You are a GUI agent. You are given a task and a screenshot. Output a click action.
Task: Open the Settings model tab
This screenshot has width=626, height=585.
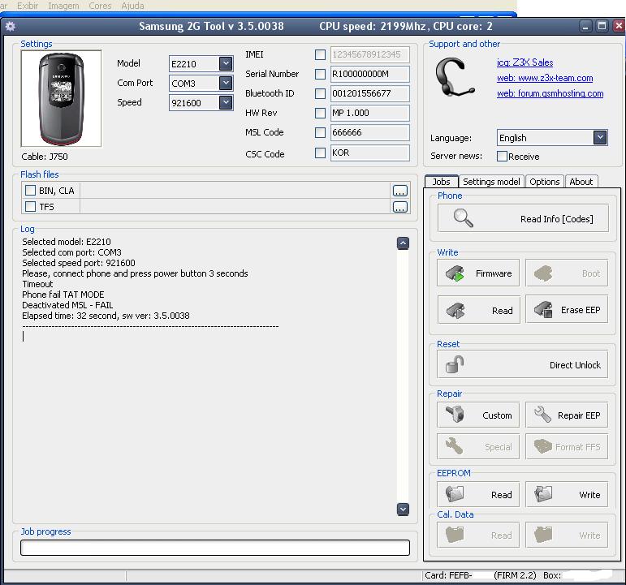491,182
